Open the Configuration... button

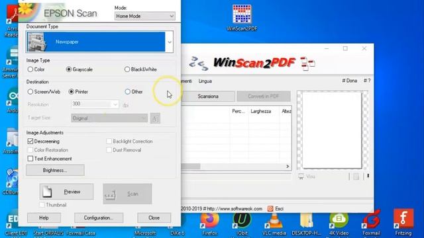pos(99,218)
